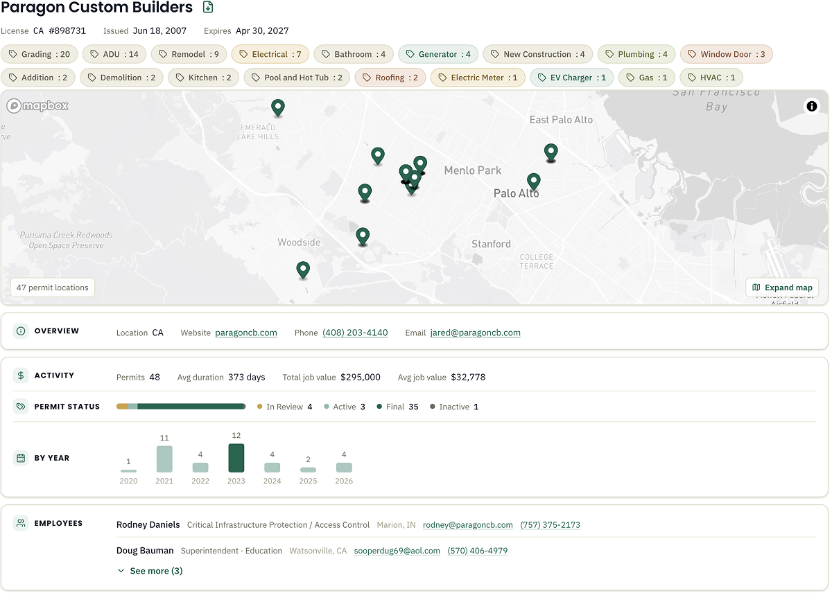Click the (408) 203-4140 phone link

coord(355,333)
